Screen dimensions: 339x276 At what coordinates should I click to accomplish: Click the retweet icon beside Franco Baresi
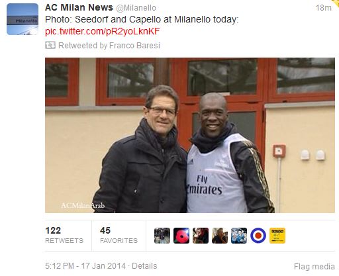[50, 45]
